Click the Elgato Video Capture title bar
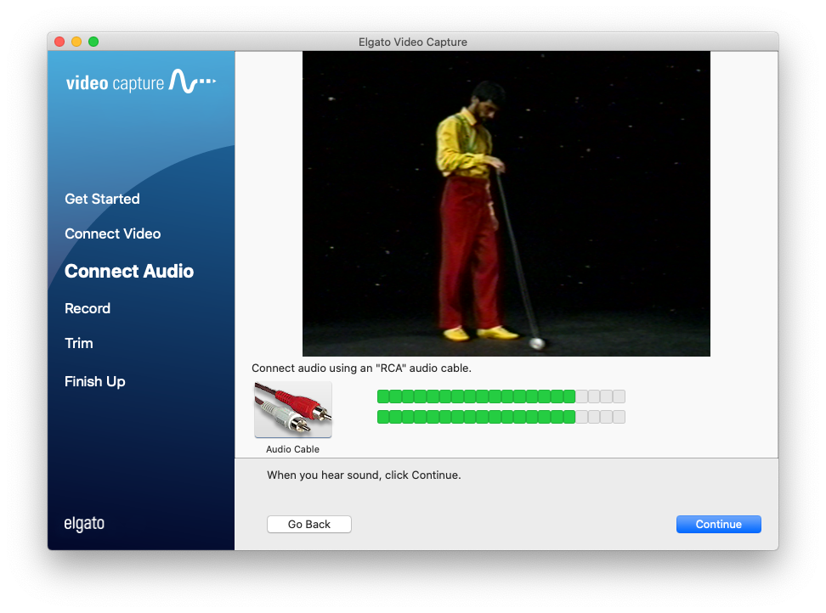 (x=412, y=42)
